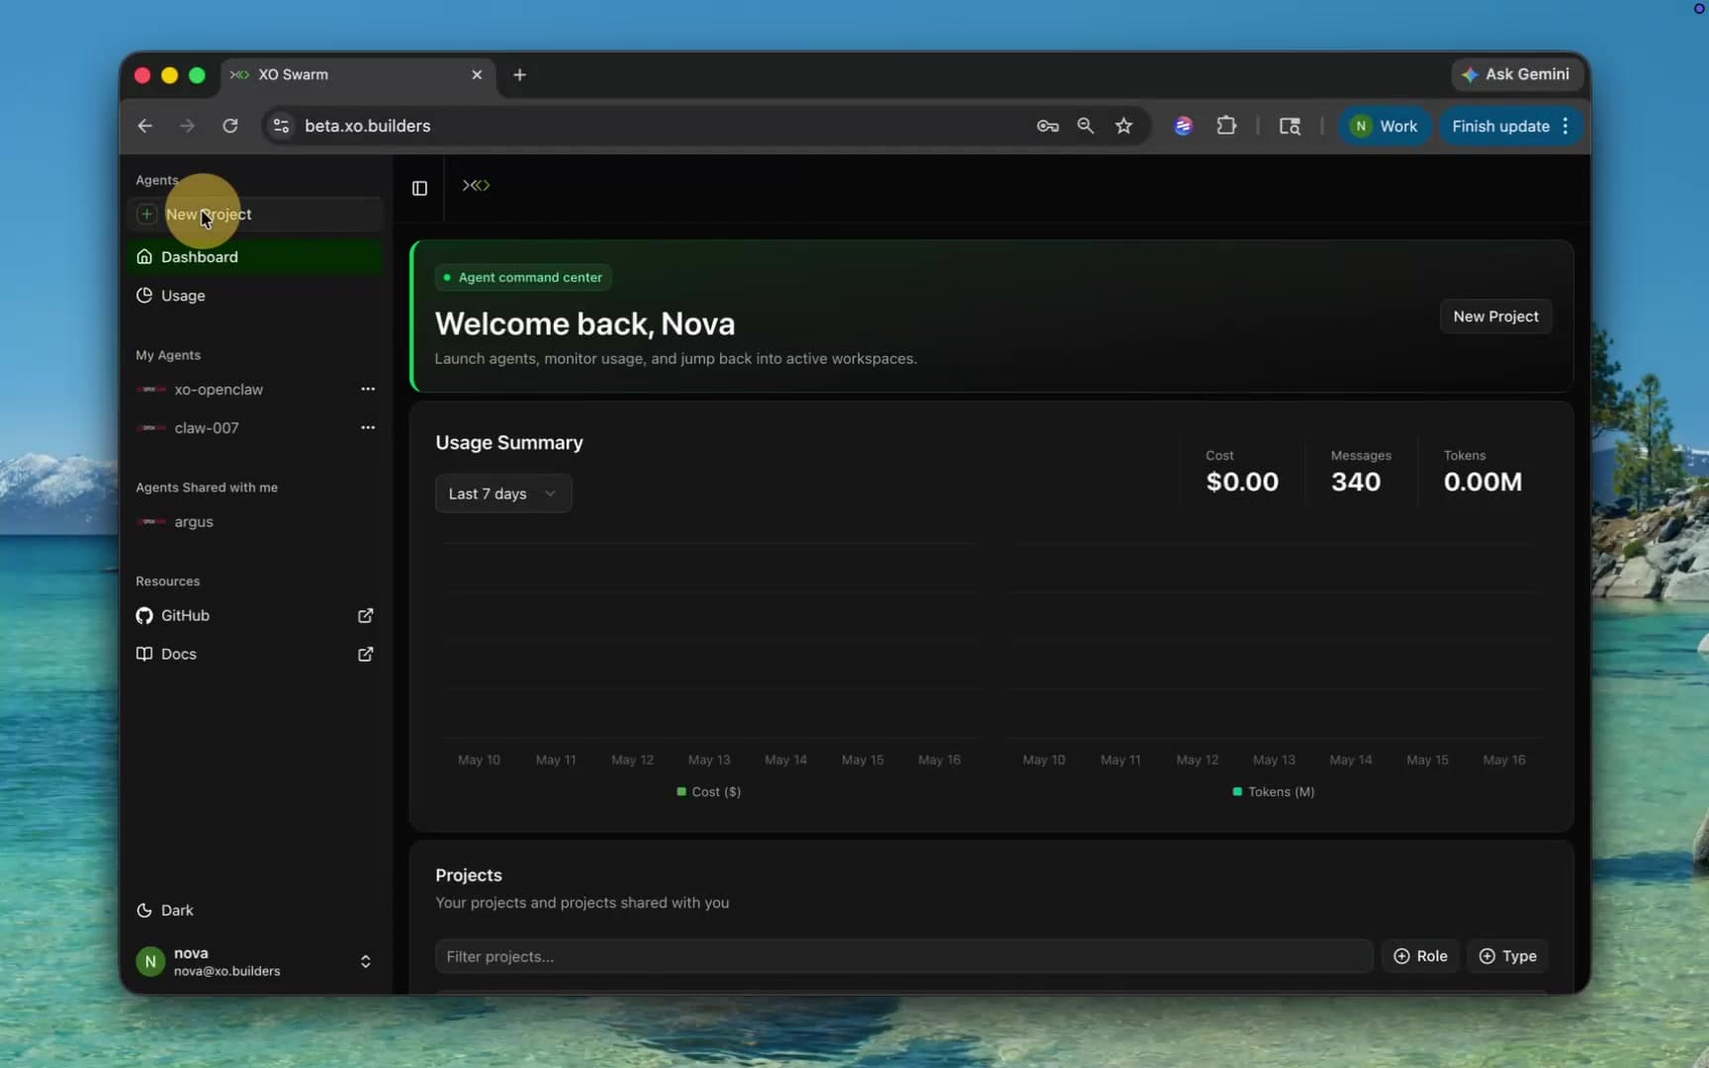Open a new browser tab with plus
The height and width of the screenshot is (1068, 1709).
[x=519, y=75]
